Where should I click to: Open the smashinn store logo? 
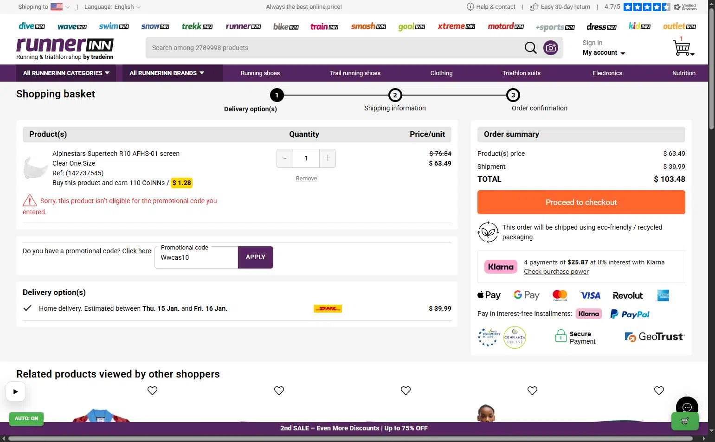click(x=368, y=26)
